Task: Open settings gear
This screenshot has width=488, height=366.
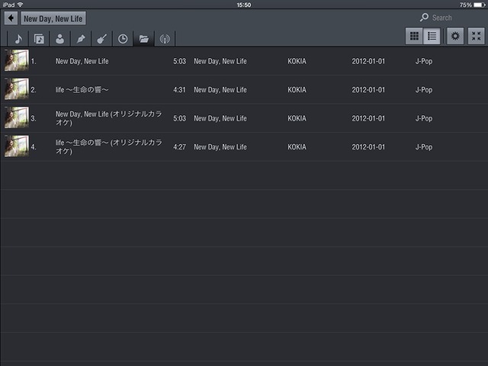Action: click(x=455, y=37)
